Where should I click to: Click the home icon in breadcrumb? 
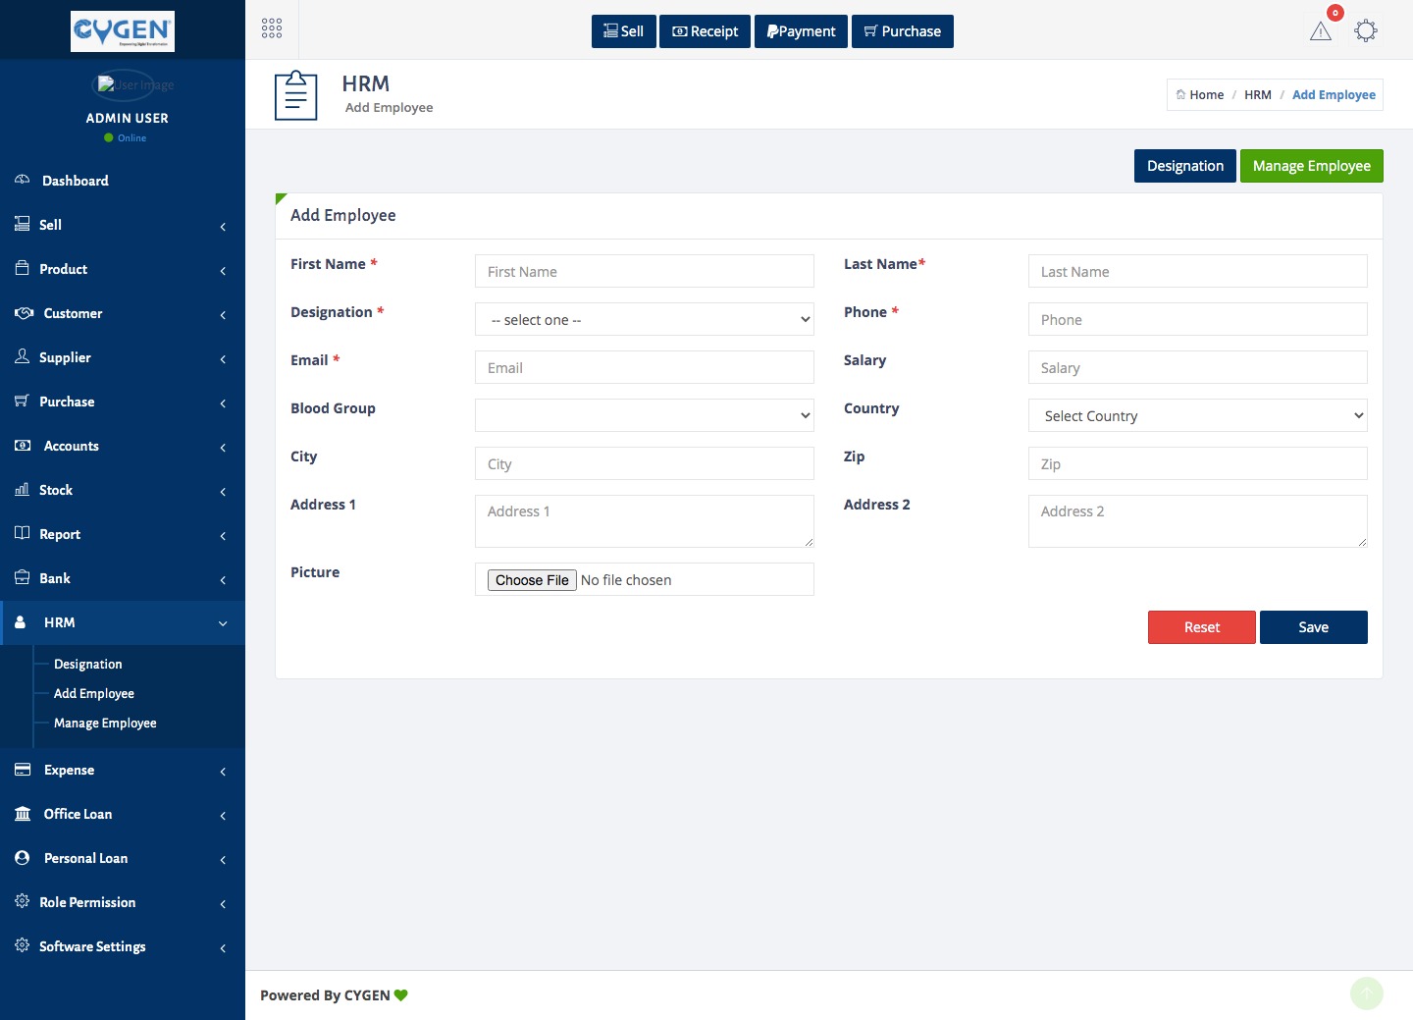coord(1180,95)
